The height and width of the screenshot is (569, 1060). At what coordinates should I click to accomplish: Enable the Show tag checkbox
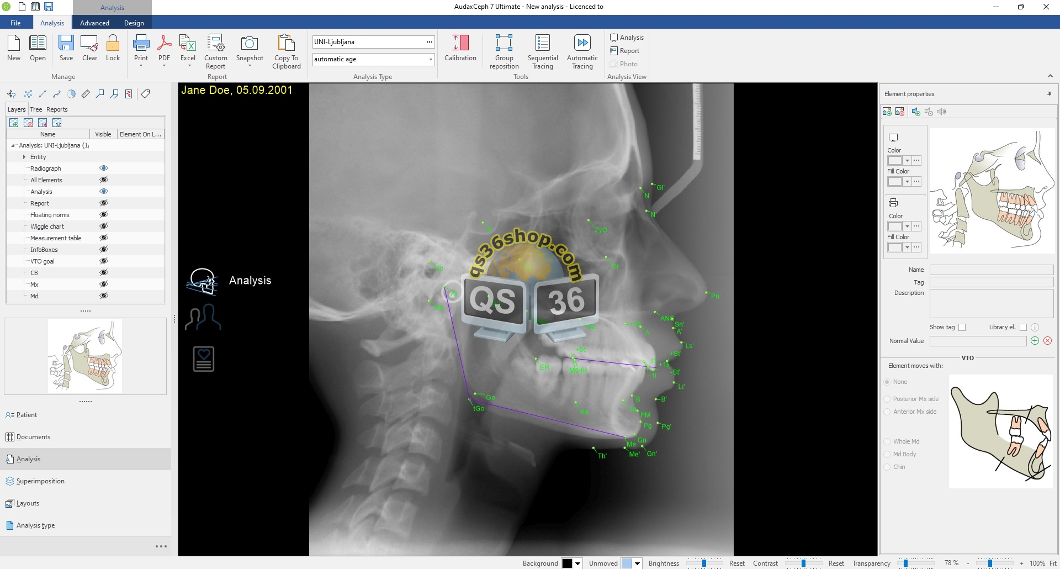[962, 327]
